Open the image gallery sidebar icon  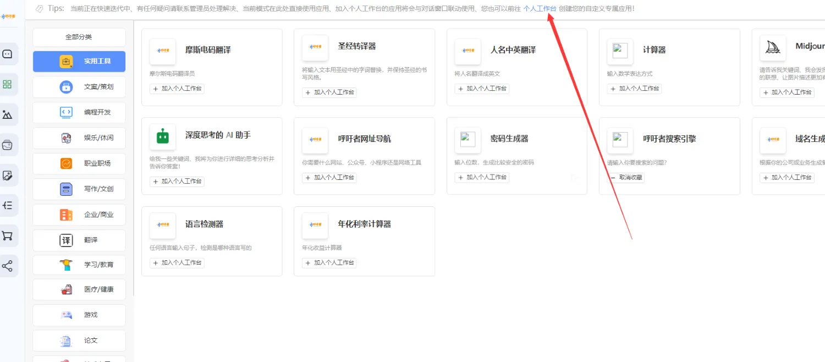8,115
